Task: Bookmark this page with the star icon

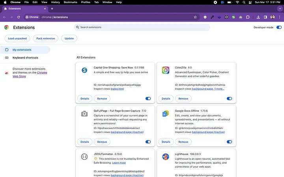Action: (x=195, y=17)
